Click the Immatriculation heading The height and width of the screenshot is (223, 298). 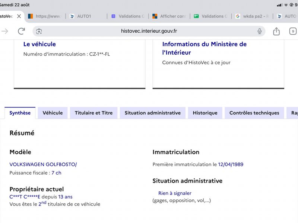(x=176, y=152)
